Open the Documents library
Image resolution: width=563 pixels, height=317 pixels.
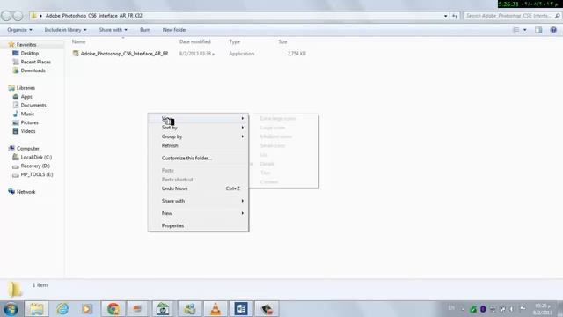pyautogui.click(x=33, y=106)
